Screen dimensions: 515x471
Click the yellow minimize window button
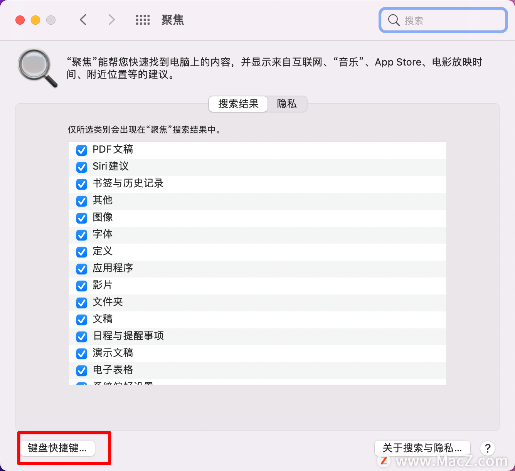click(x=35, y=20)
